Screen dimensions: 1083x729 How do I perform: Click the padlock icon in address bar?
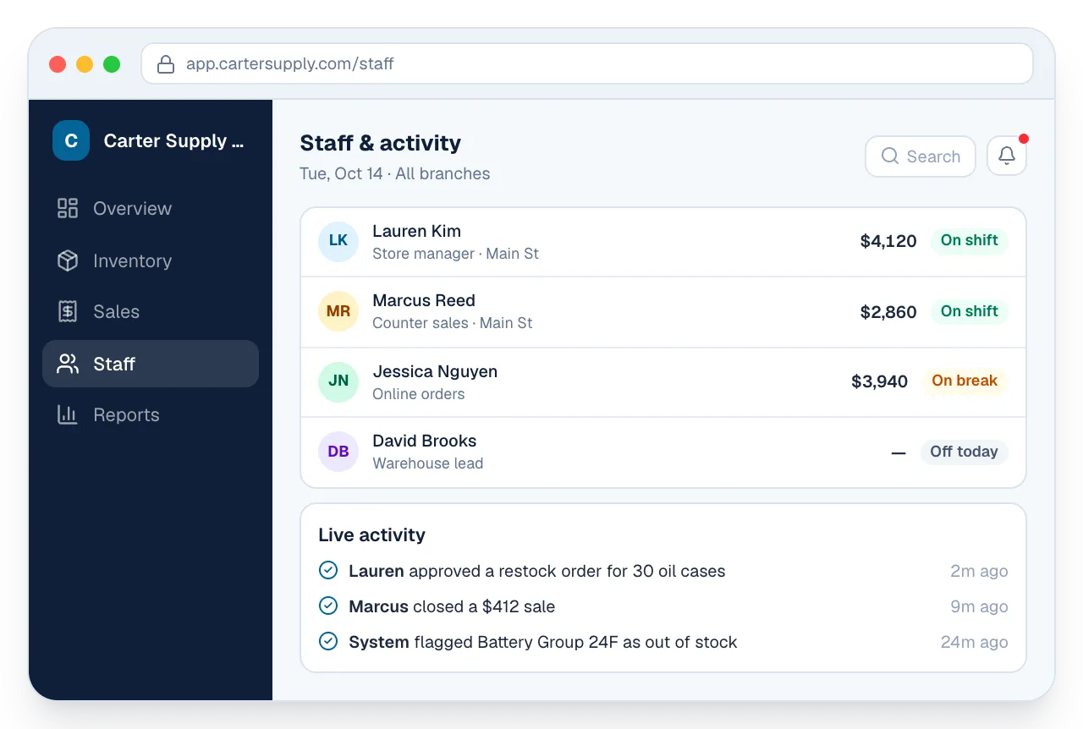click(166, 63)
